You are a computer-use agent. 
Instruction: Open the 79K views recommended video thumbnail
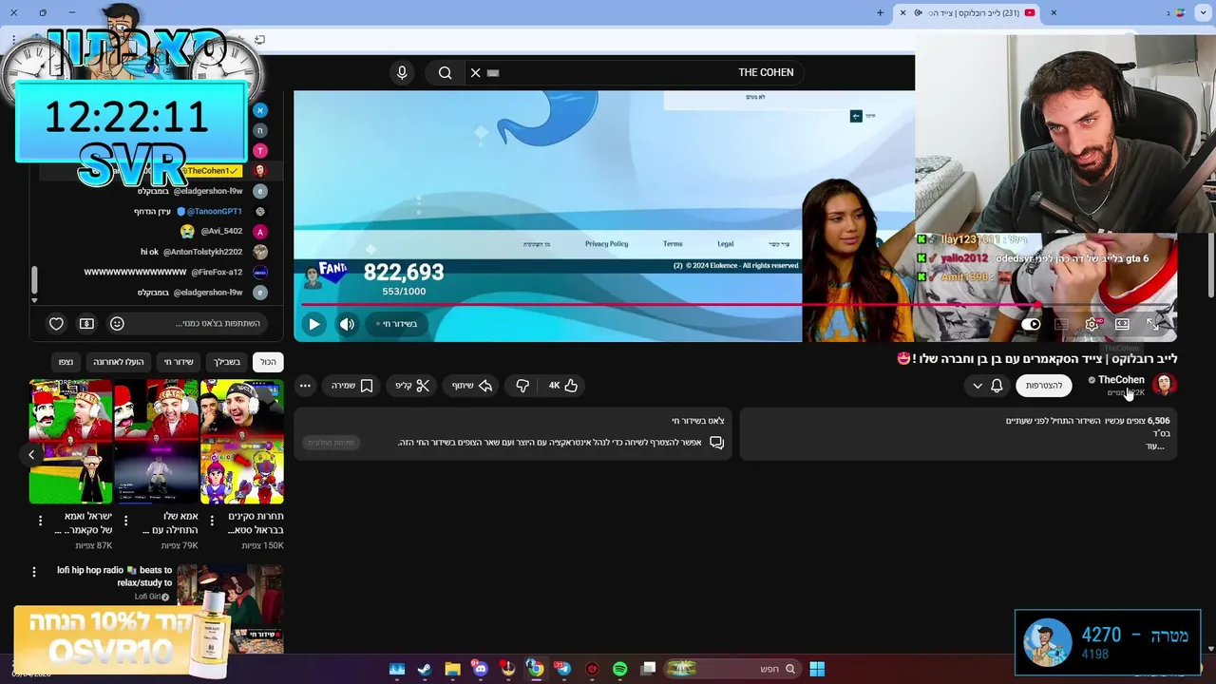coord(156,442)
